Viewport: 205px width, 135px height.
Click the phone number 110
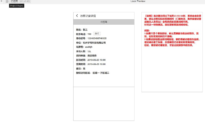[89, 34]
